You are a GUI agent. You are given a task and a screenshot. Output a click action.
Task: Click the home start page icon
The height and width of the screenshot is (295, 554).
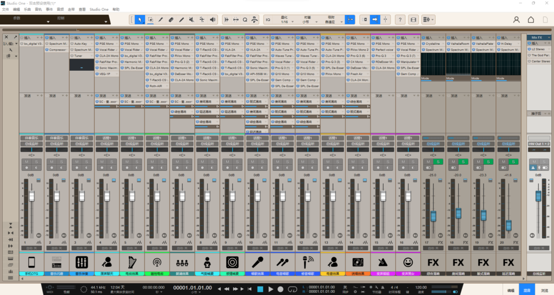[x=531, y=20]
